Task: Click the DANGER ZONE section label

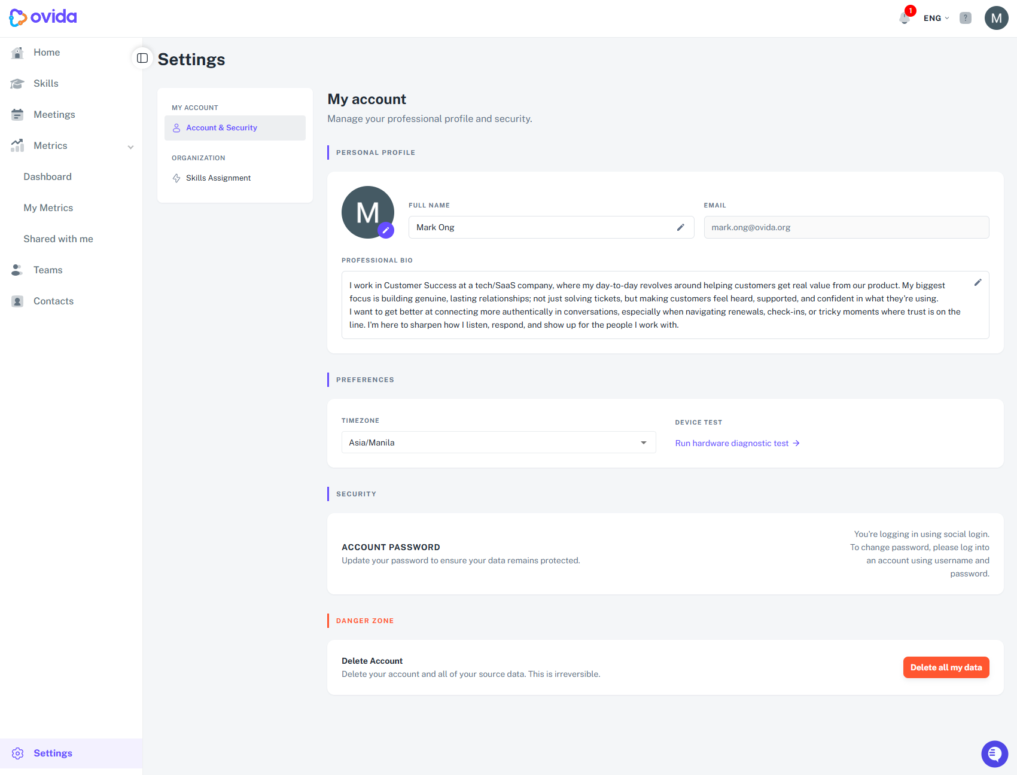Action: point(365,621)
